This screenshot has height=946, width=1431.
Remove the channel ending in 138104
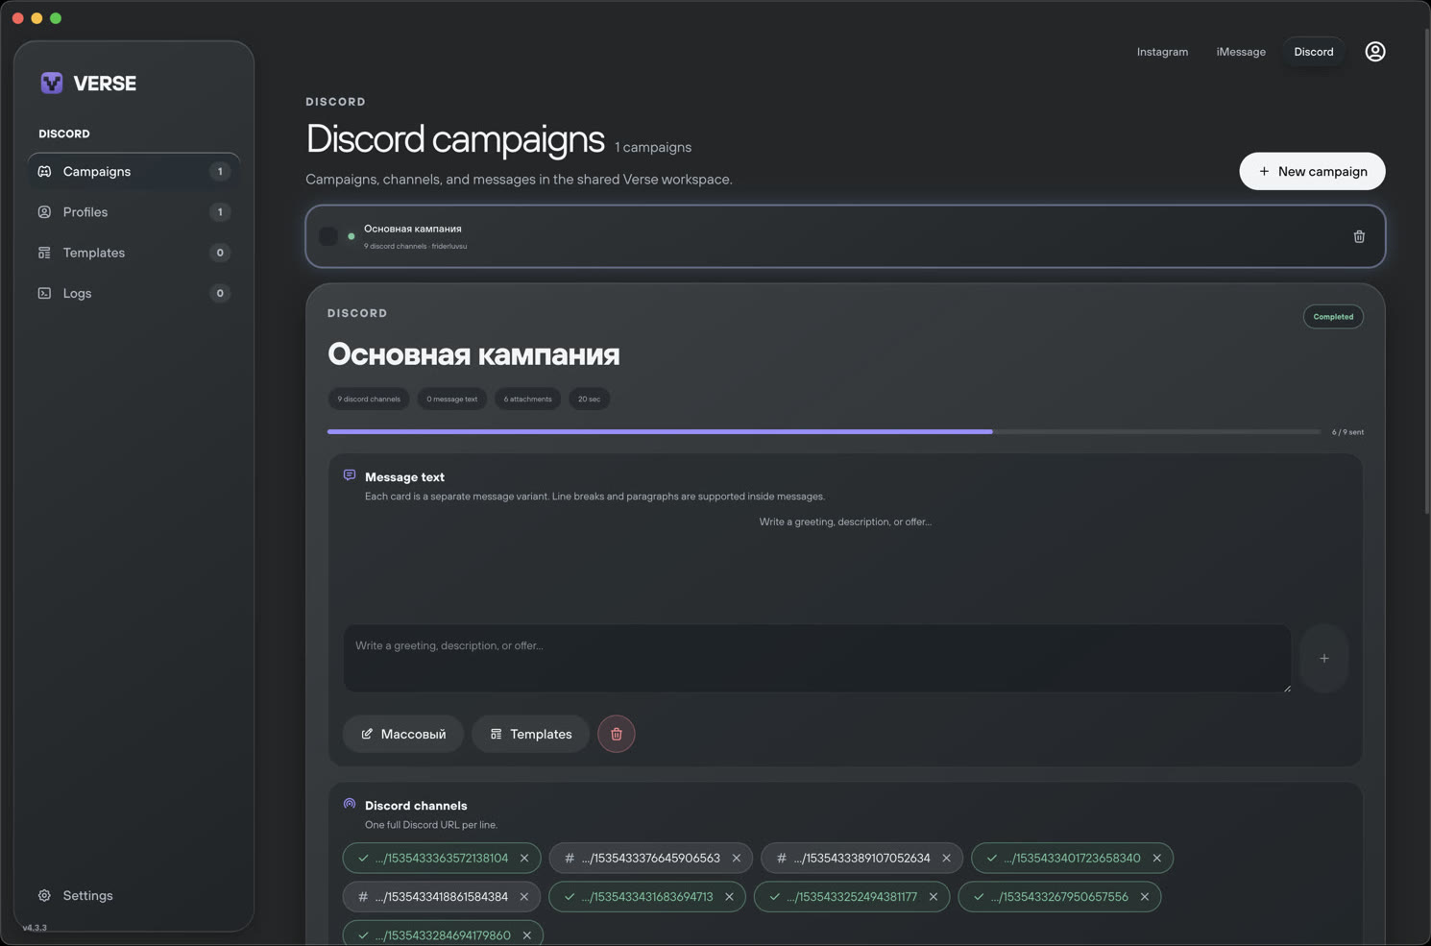(524, 858)
